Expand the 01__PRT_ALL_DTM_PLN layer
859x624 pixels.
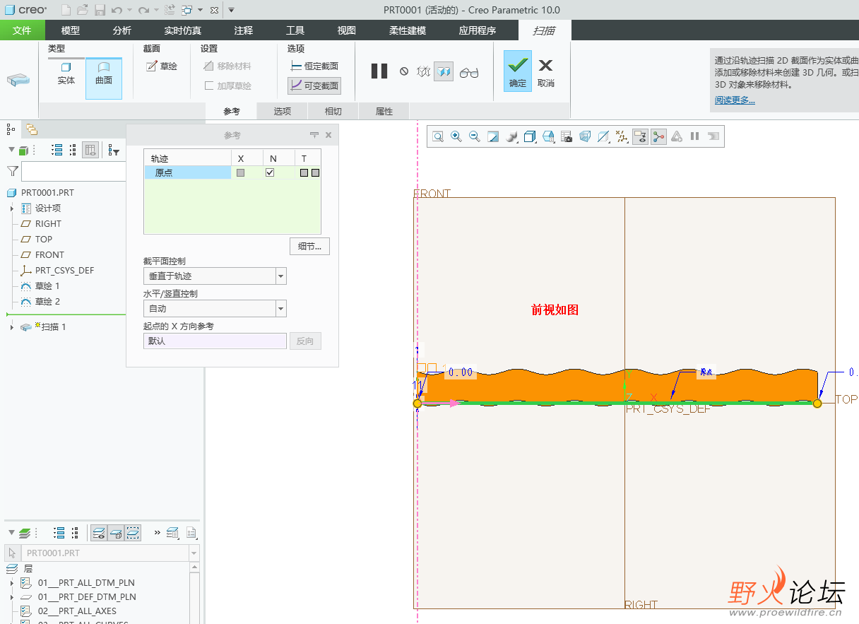pyautogui.click(x=12, y=583)
